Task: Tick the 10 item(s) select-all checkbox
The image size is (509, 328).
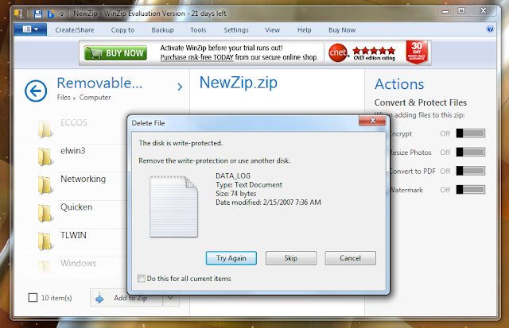Action: pos(33,297)
